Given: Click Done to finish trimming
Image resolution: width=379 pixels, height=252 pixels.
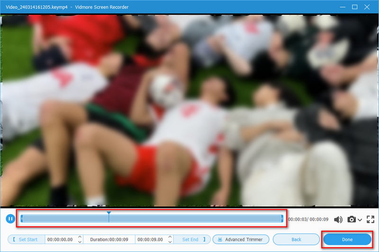Looking at the screenshot, I should [347, 239].
